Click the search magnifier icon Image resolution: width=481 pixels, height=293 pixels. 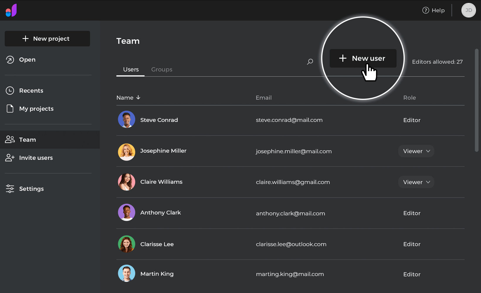[x=310, y=62]
